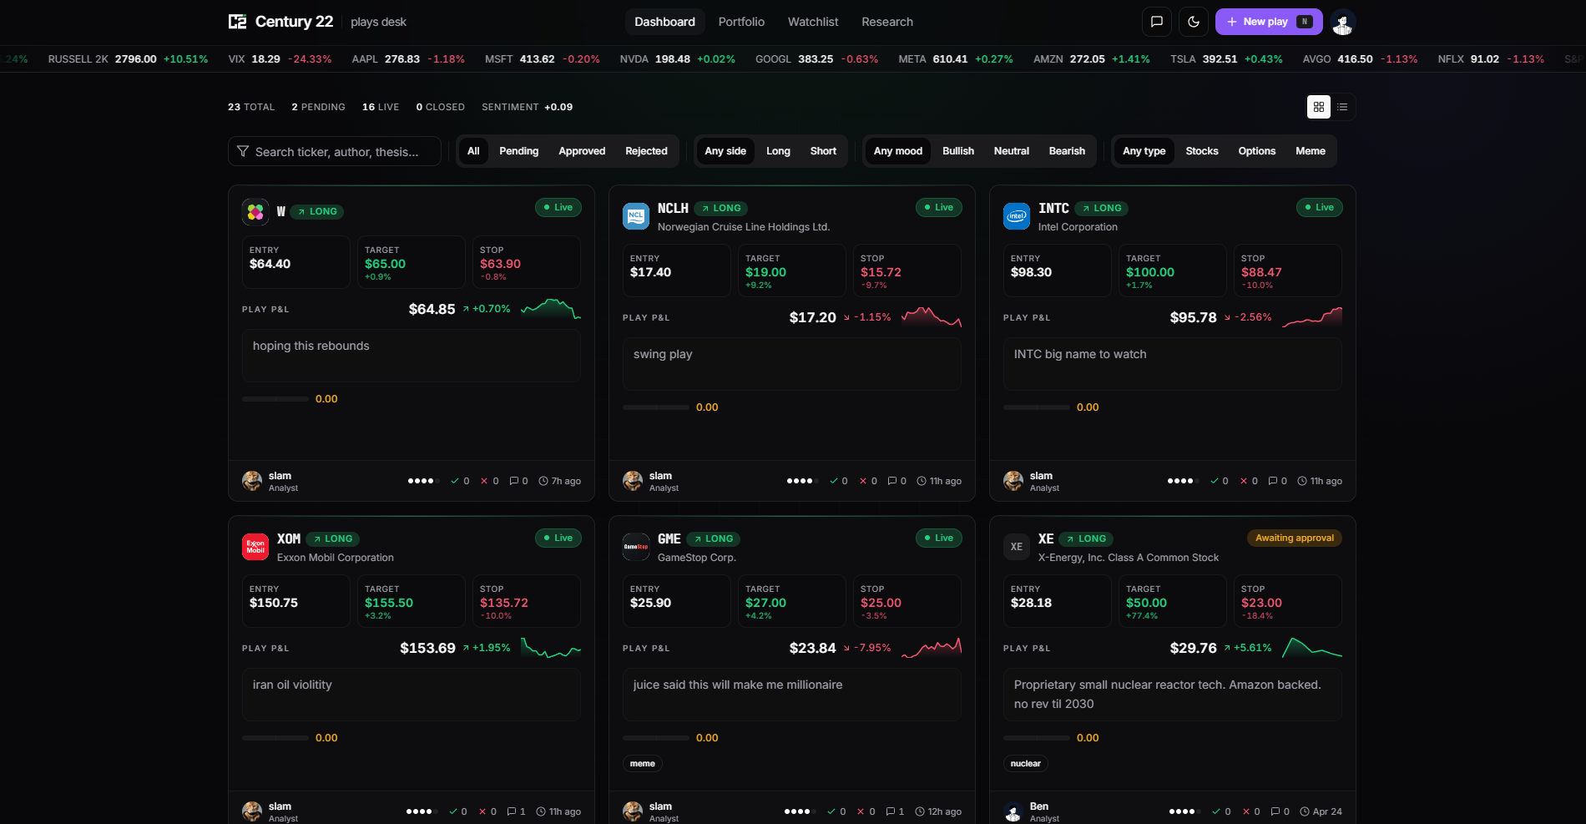Filter by Neutral mood

pos(1012,151)
